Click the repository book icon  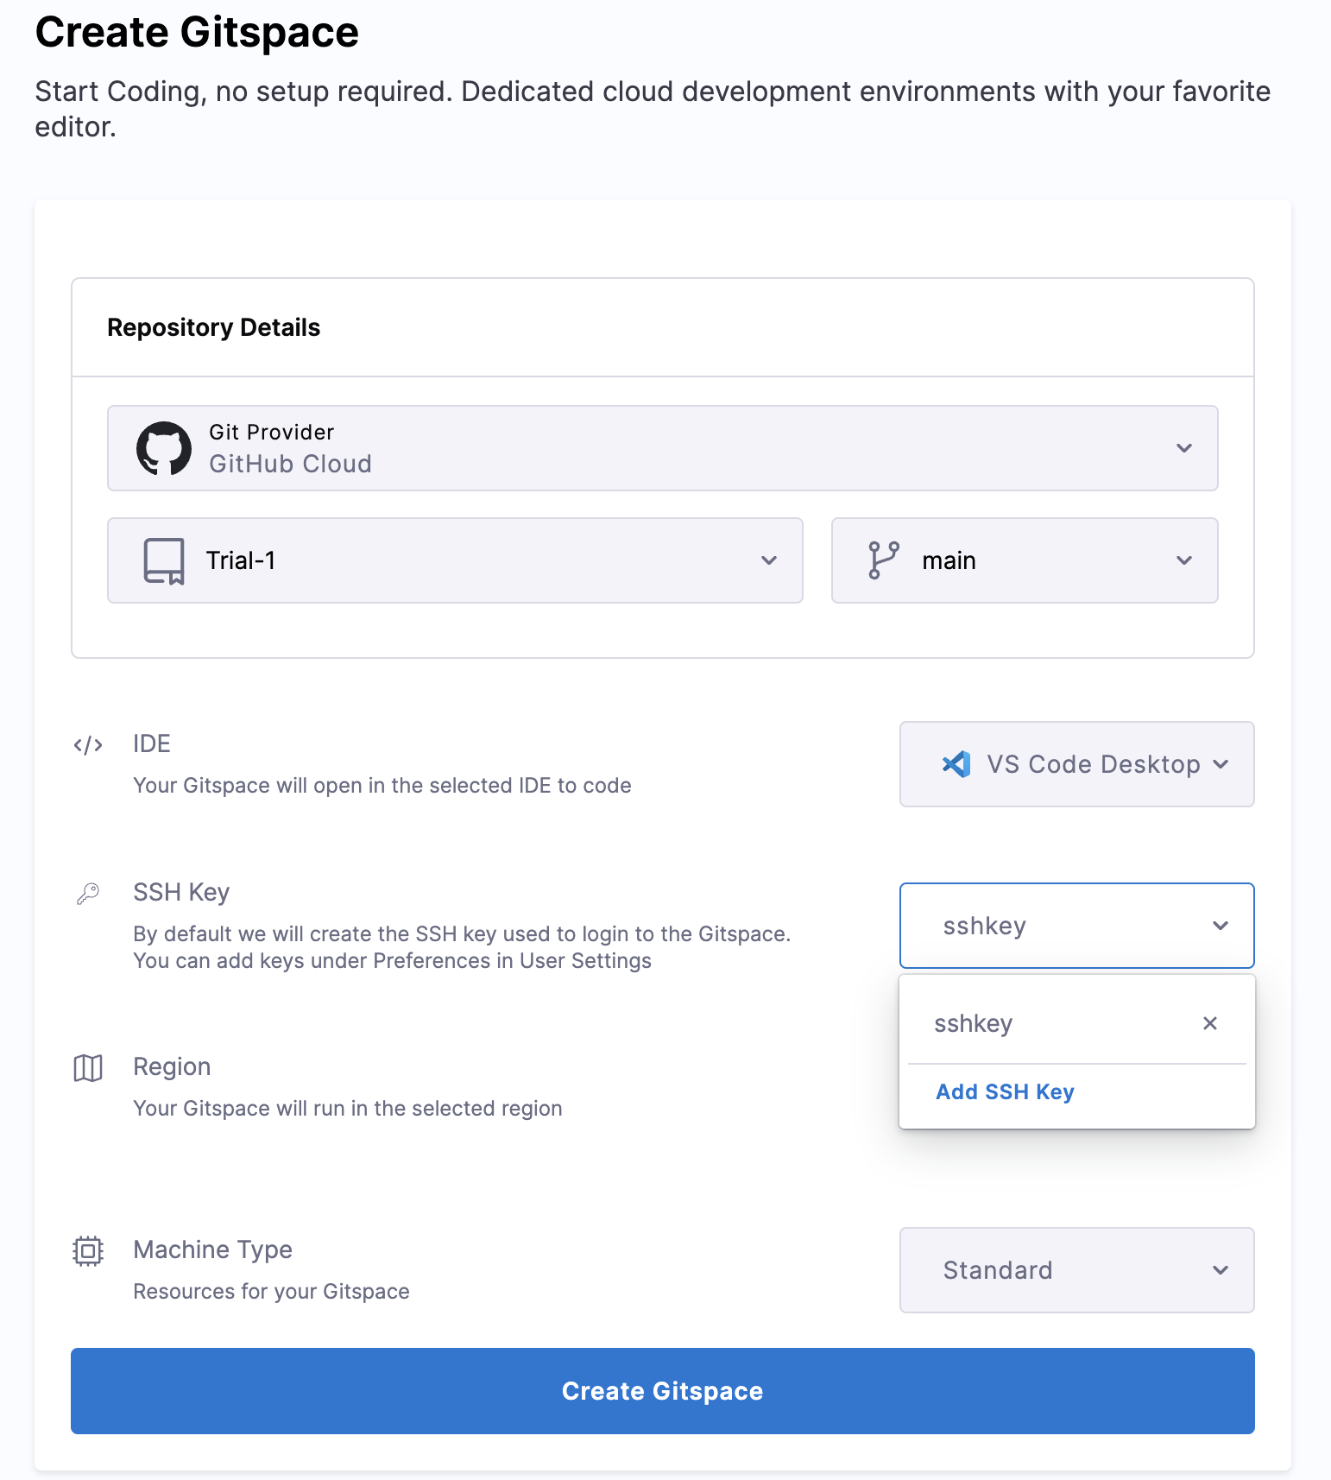pyautogui.click(x=164, y=561)
